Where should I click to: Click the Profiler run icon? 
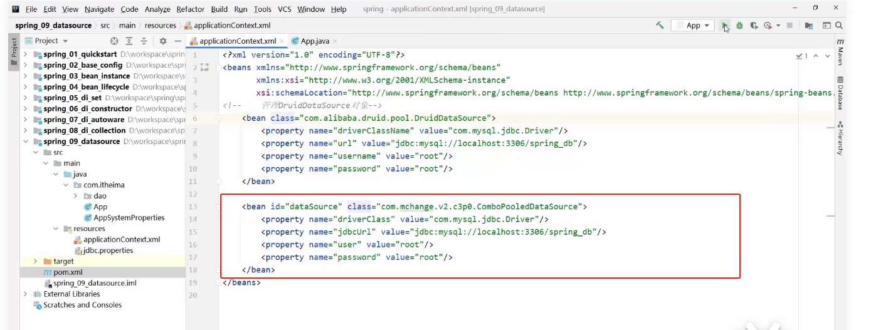point(768,26)
